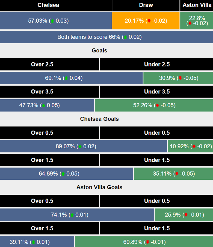Image resolution: width=213 pixels, height=247 pixels.
Task: Click green arrow next to Both teams to score
Action: click(125, 37)
